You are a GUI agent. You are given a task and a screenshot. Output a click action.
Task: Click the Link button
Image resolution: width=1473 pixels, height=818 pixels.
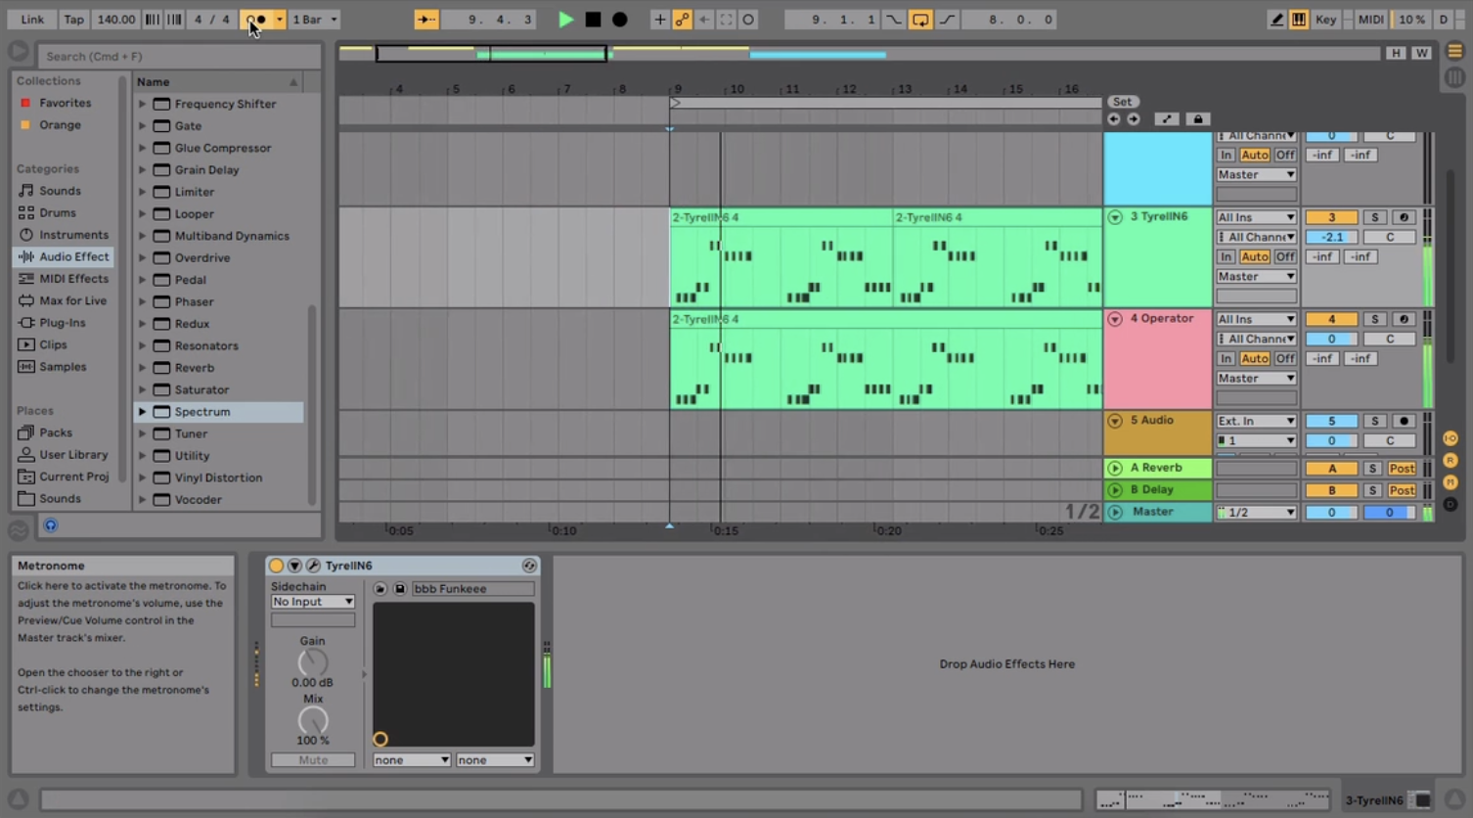[32, 20]
